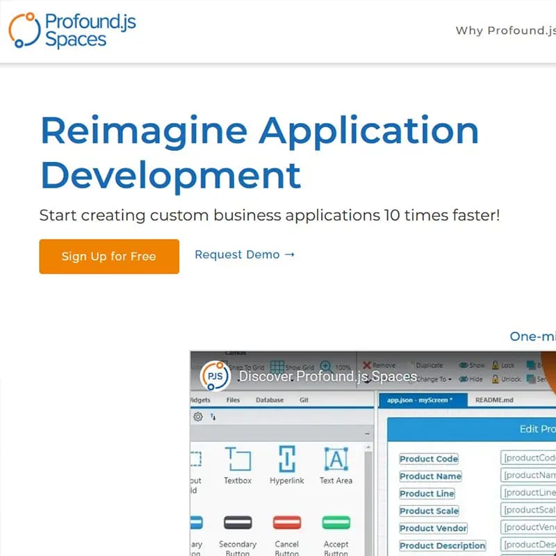Toggle Show Grid in the toolbar

tap(292, 367)
